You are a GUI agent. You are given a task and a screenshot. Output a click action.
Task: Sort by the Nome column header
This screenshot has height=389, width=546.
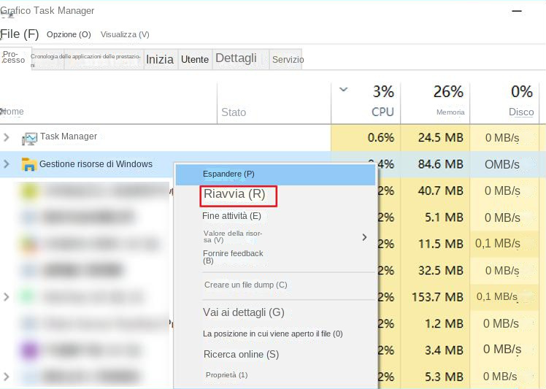click(x=12, y=112)
